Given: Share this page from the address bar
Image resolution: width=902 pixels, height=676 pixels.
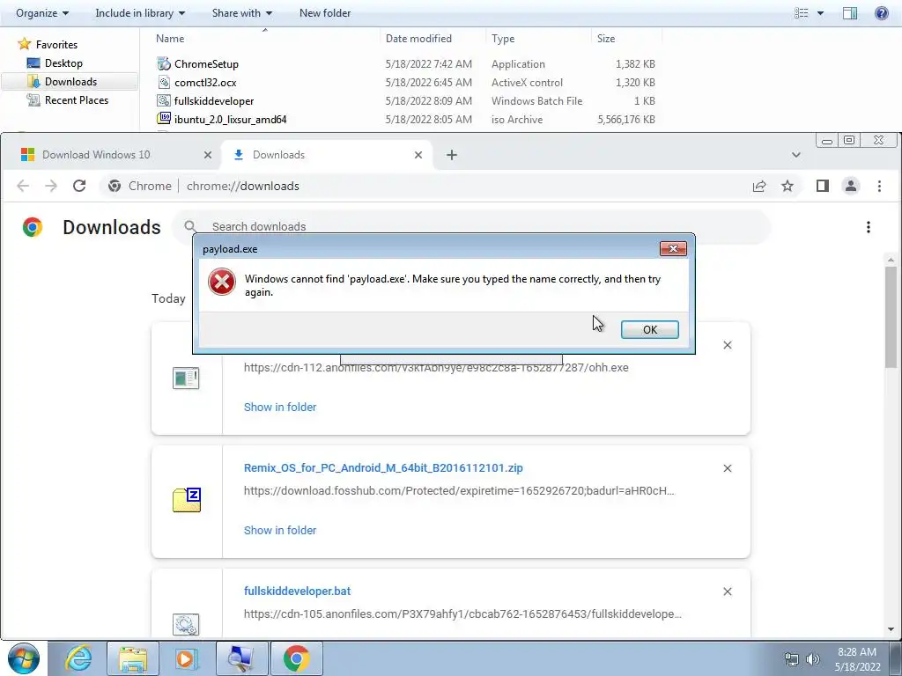Looking at the screenshot, I should pyautogui.click(x=759, y=186).
